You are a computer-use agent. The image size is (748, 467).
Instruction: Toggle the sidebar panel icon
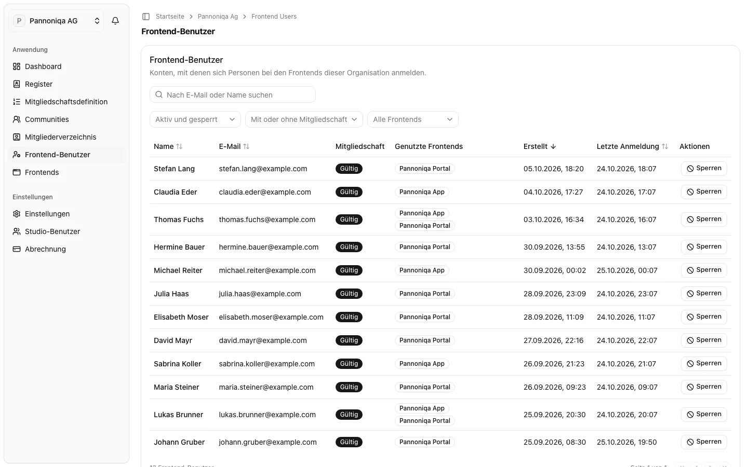(x=146, y=17)
